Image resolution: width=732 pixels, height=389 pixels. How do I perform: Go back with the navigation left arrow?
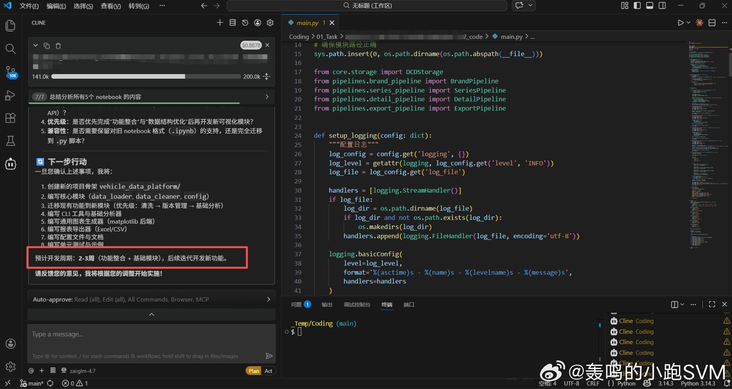(204, 6)
